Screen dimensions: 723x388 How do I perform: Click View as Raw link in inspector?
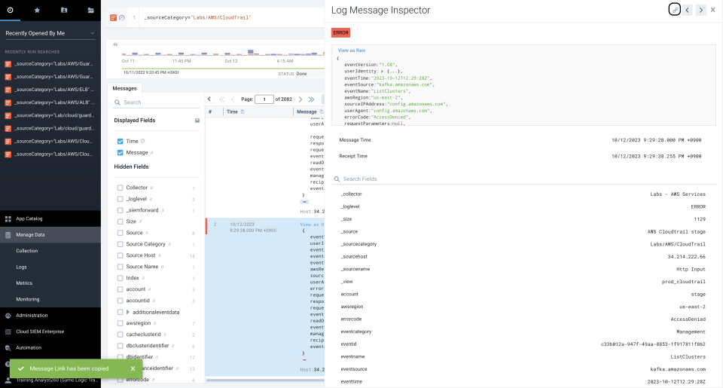click(352, 50)
